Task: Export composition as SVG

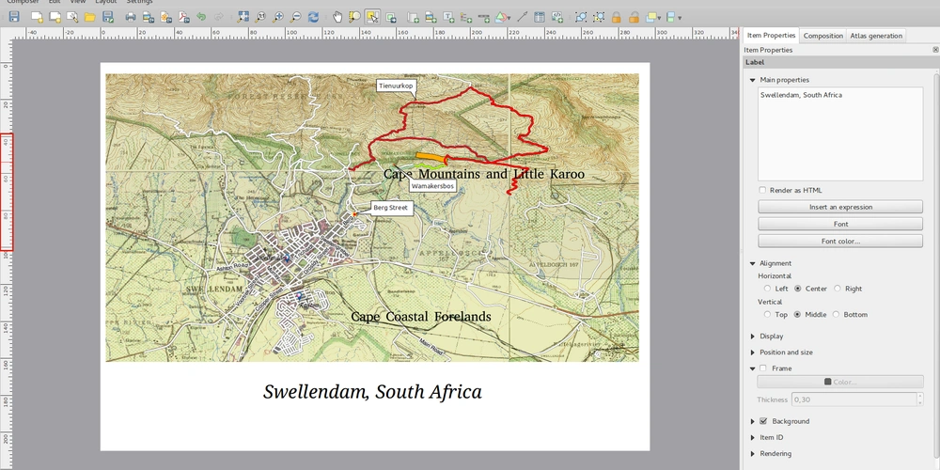Action: coord(166,17)
